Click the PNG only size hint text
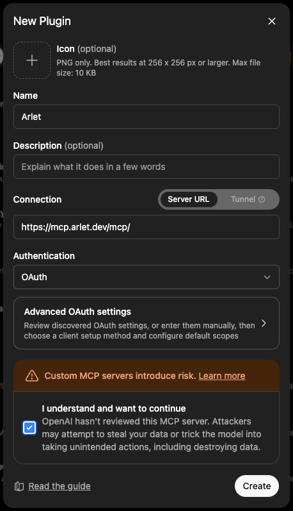The height and width of the screenshot is (511, 293). (x=159, y=67)
